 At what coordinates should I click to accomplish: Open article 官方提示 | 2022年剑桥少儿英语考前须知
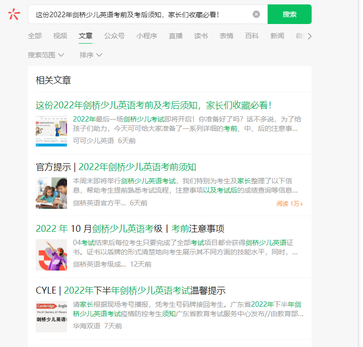click(116, 167)
